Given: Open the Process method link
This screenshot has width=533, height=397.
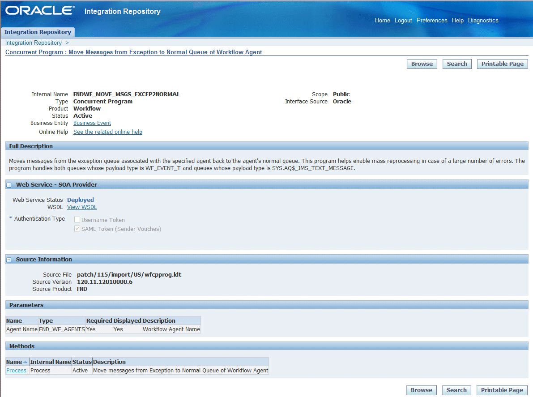Looking at the screenshot, I should pos(16,371).
